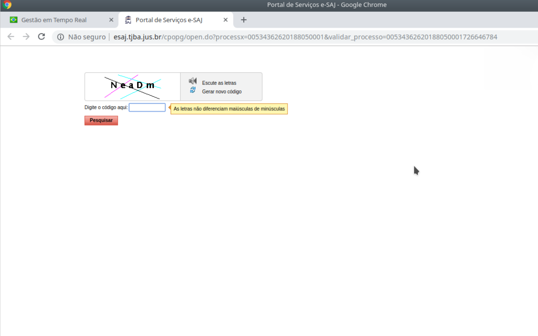This screenshot has height=336, width=538.
Task: Click the 'Não seguro' text
Action: [87, 37]
